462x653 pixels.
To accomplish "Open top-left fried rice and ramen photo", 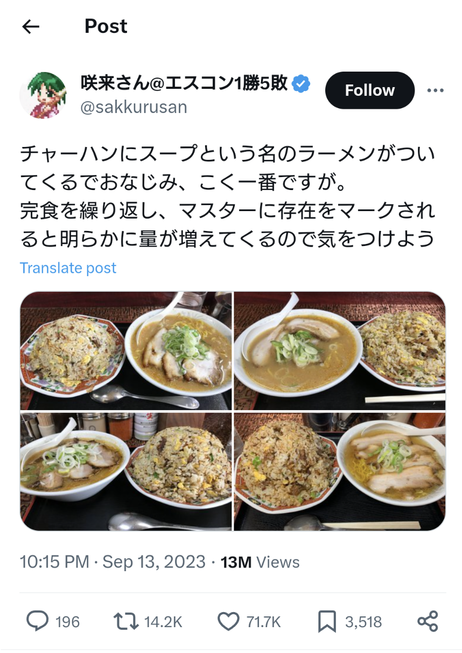I will 126,351.
